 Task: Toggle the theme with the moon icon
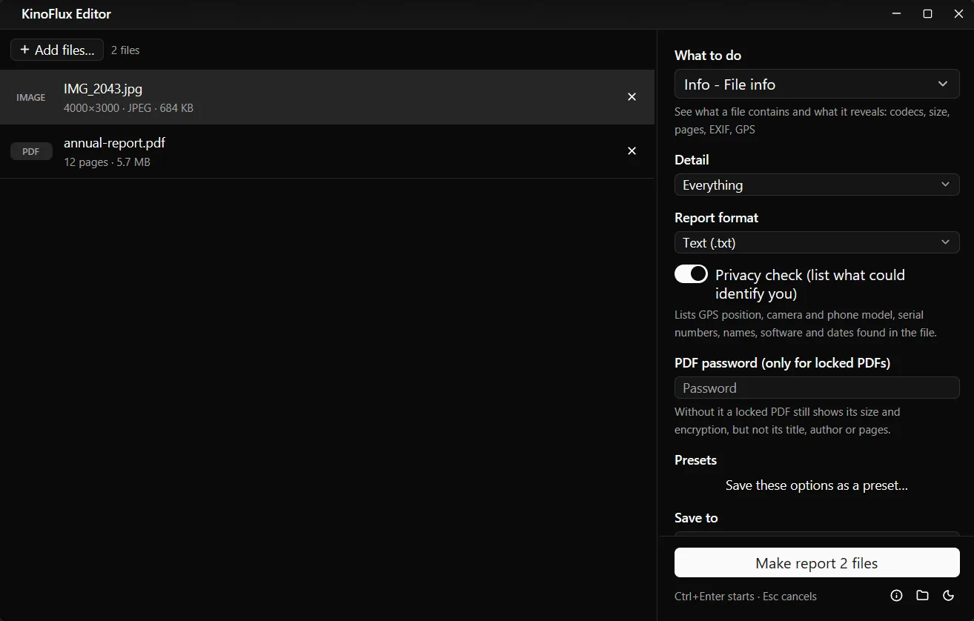point(948,596)
